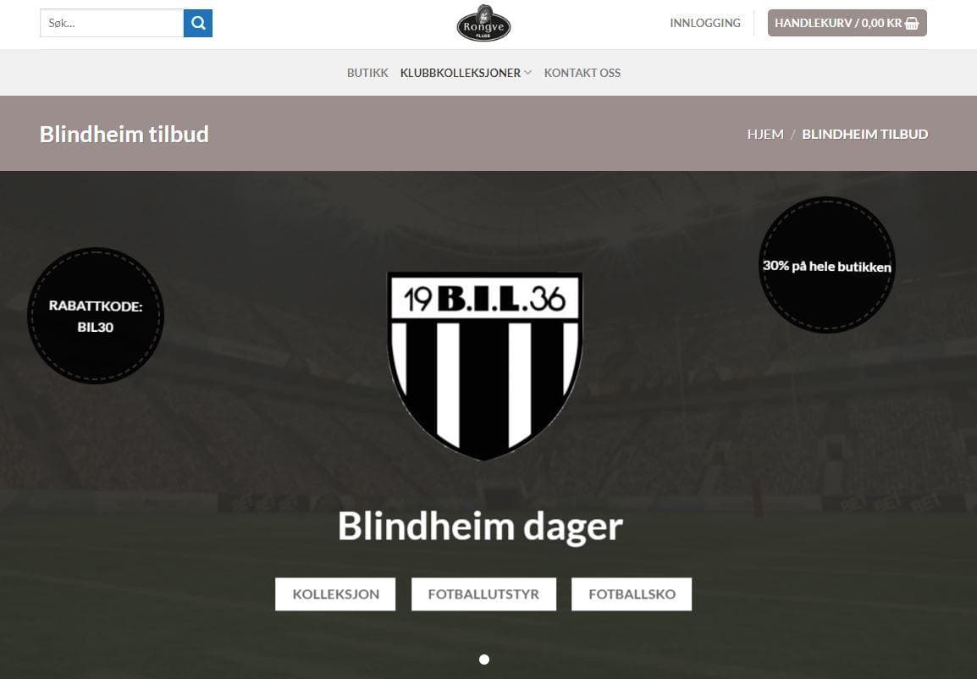This screenshot has width=977, height=679.
Task: Click the Fotballsko button
Action: (632, 593)
